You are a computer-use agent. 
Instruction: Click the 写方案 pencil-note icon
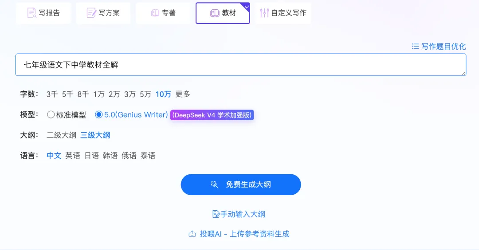pos(91,13)
